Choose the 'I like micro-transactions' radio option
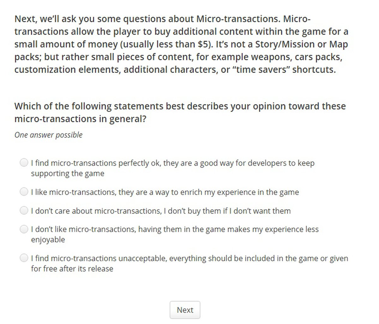Image resolution: width=379 pixels, height=324 pixels. [24, 192]
